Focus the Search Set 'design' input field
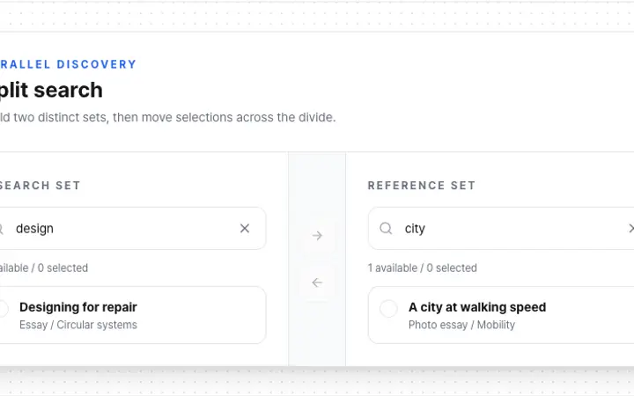The image size is (634, 396). pyautogui.click(x=123, y=228)
